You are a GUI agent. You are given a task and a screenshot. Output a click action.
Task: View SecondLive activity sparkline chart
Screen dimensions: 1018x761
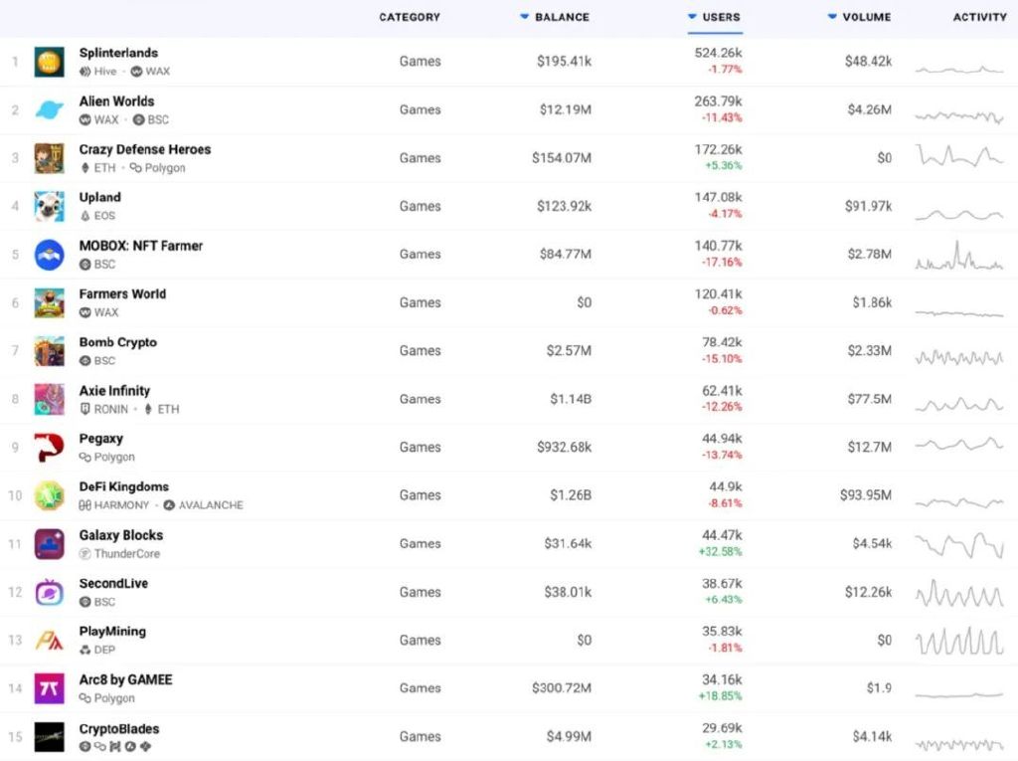tap(959, 593)
